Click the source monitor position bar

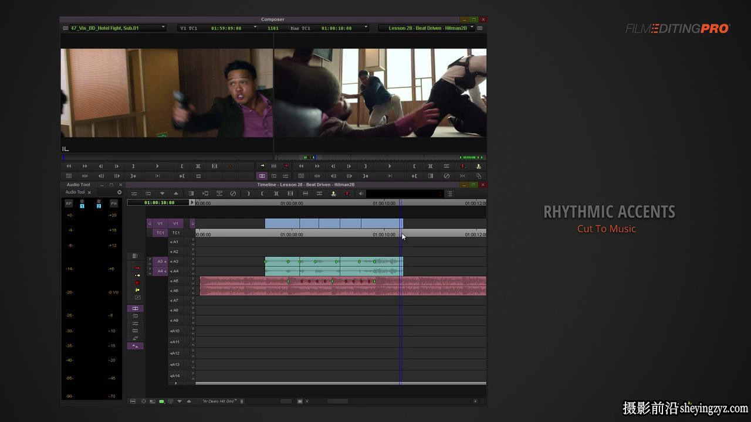pyautogui.click(x=167, y=157)
